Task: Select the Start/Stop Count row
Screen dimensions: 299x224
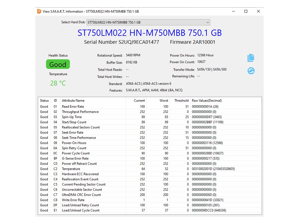Action: [150, 122]
